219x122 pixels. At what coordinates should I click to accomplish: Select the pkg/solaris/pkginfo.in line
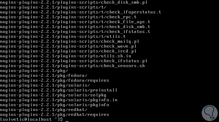tap(58, 100)
